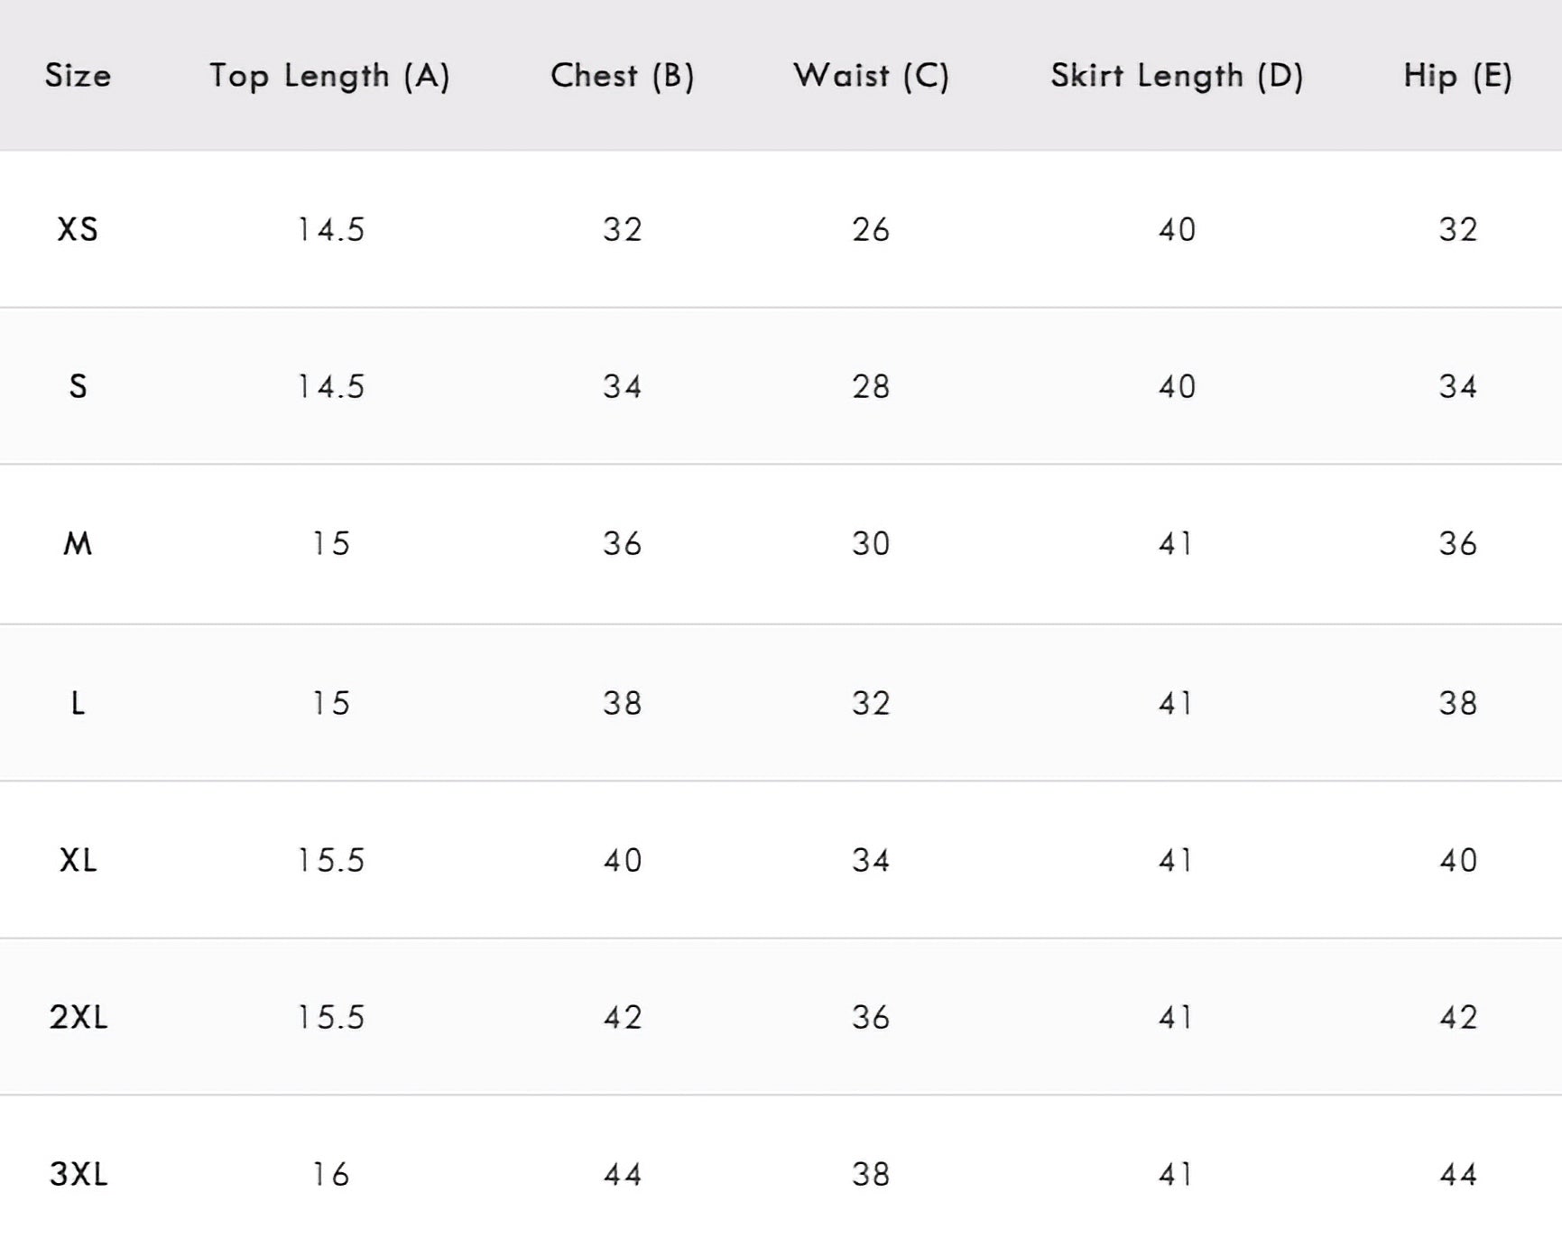
Task: Click the waist value for size XS
Action: pos(871,229)
